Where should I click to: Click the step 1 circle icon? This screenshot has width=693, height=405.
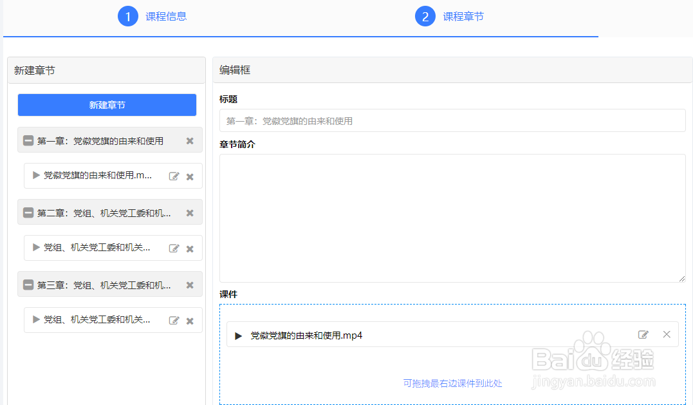coord(128,16)
